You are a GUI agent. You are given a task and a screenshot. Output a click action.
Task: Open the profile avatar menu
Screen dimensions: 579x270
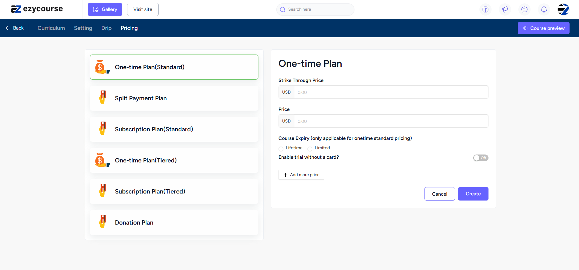(563, 9)
